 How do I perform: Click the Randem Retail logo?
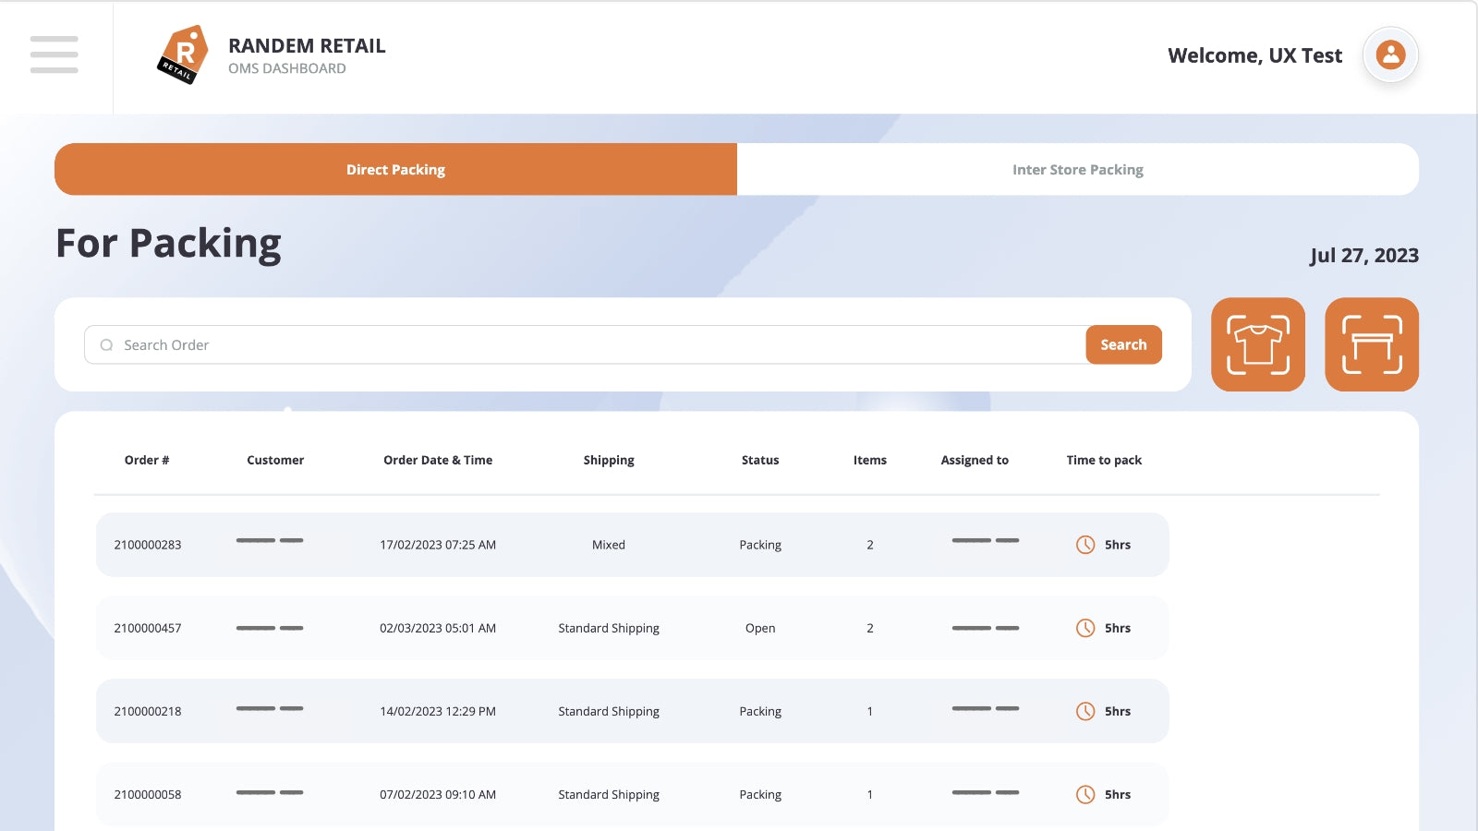click(182, 55)
